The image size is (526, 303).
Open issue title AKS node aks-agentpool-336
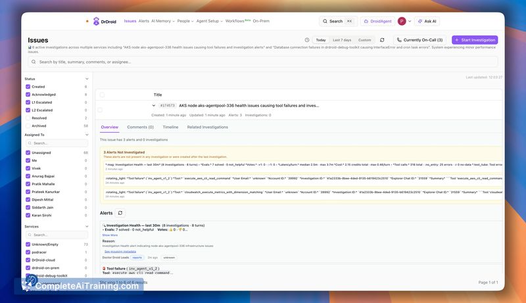click(249, 105)
